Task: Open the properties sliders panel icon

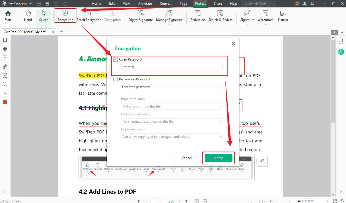Action: 341,42
